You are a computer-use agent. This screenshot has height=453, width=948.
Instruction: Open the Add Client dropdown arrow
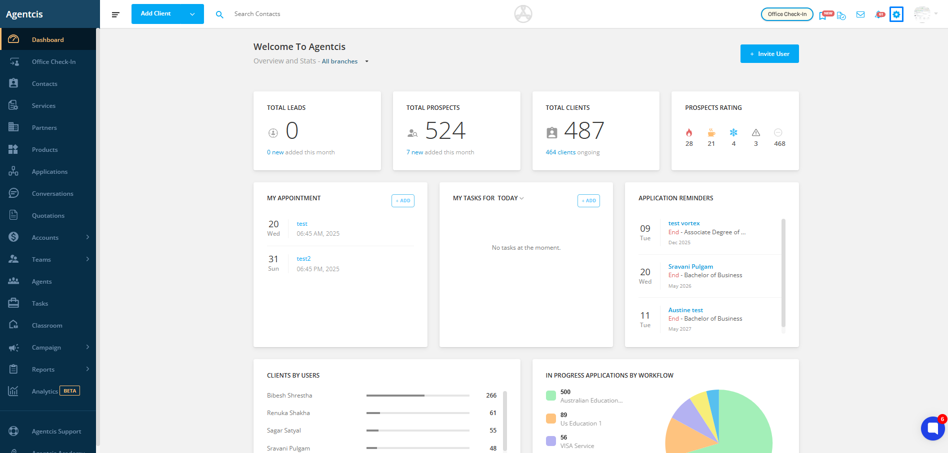192,14
